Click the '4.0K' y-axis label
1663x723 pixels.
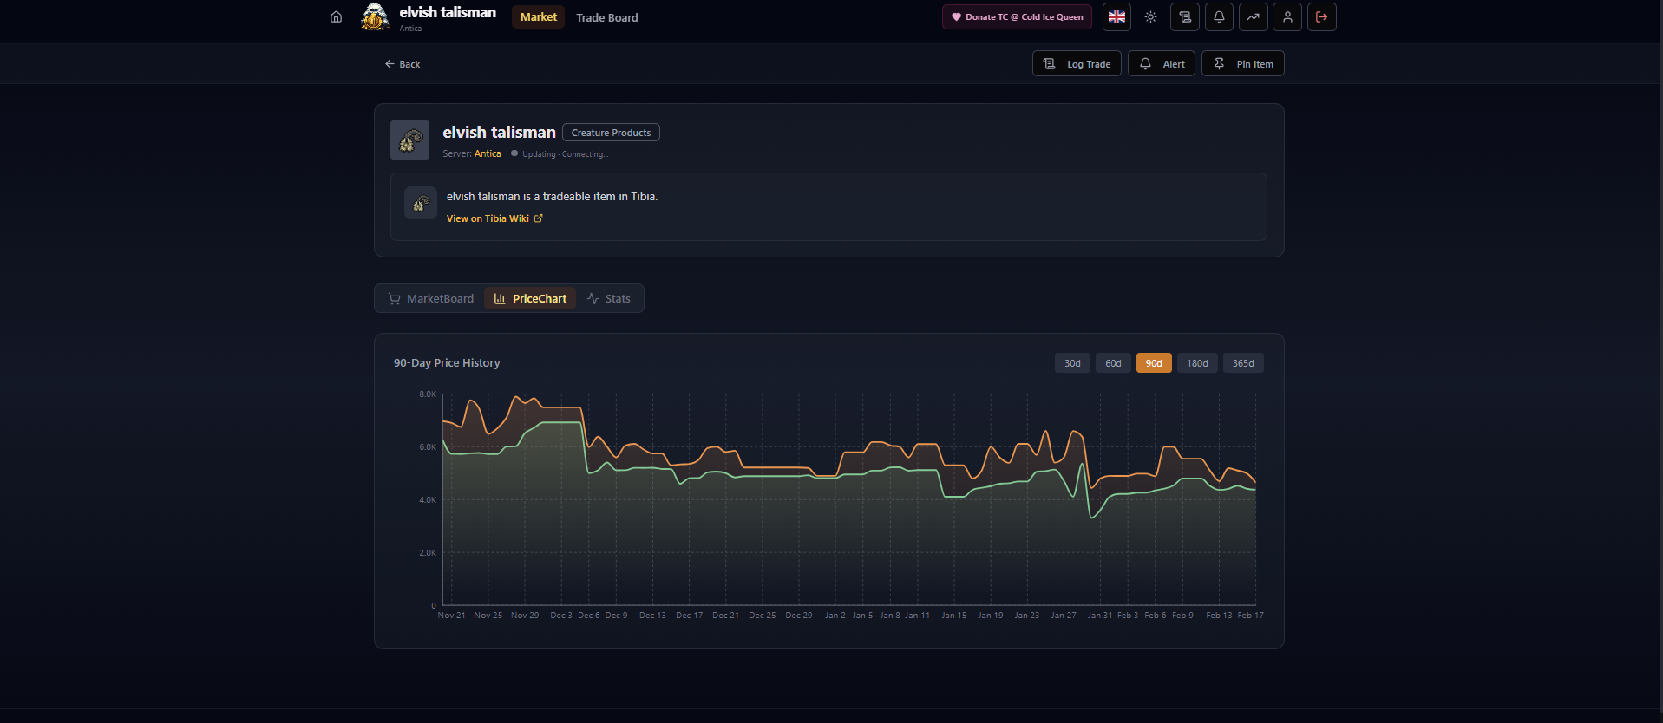[x=428, y=500]
